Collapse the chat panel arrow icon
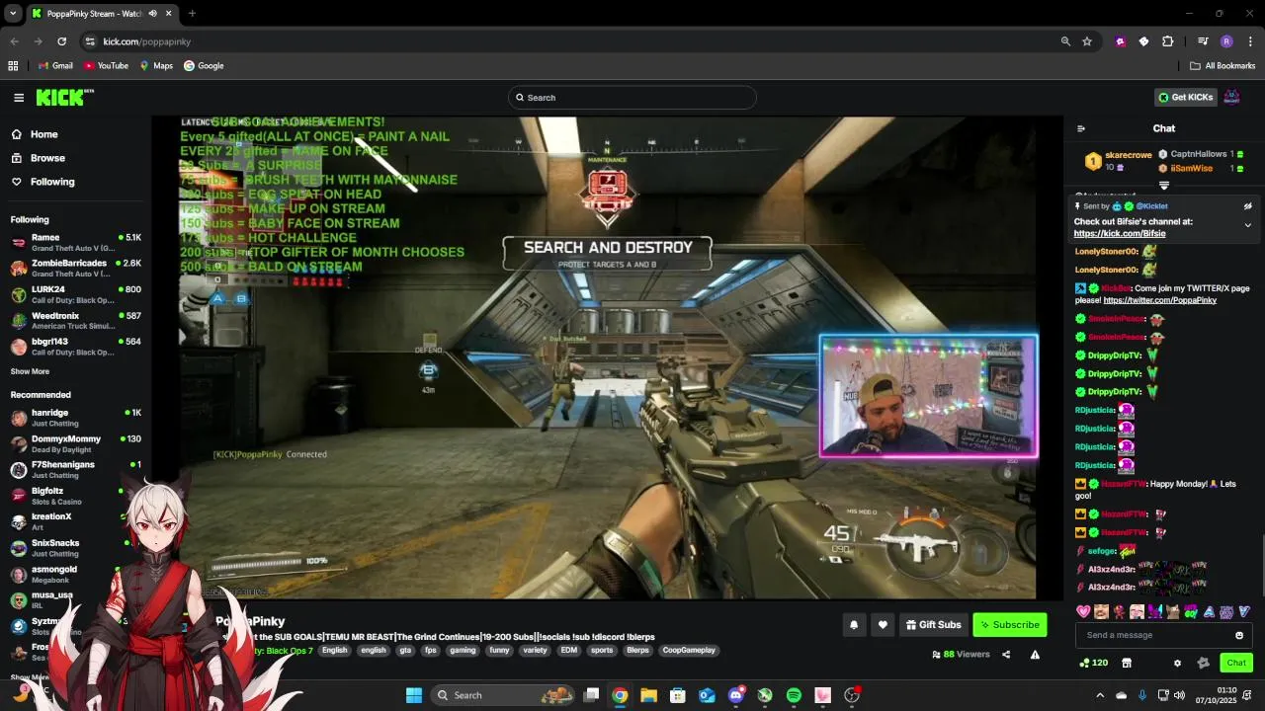This screenshot has height=711, width=1265. coord(1081,128)
